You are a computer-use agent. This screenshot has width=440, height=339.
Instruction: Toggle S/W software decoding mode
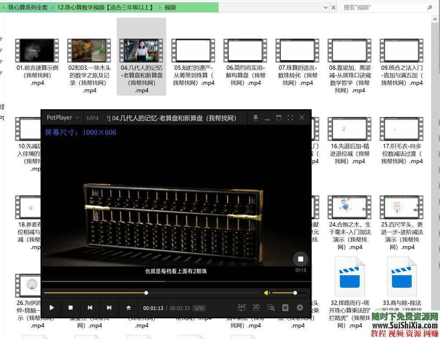point(200,307)
